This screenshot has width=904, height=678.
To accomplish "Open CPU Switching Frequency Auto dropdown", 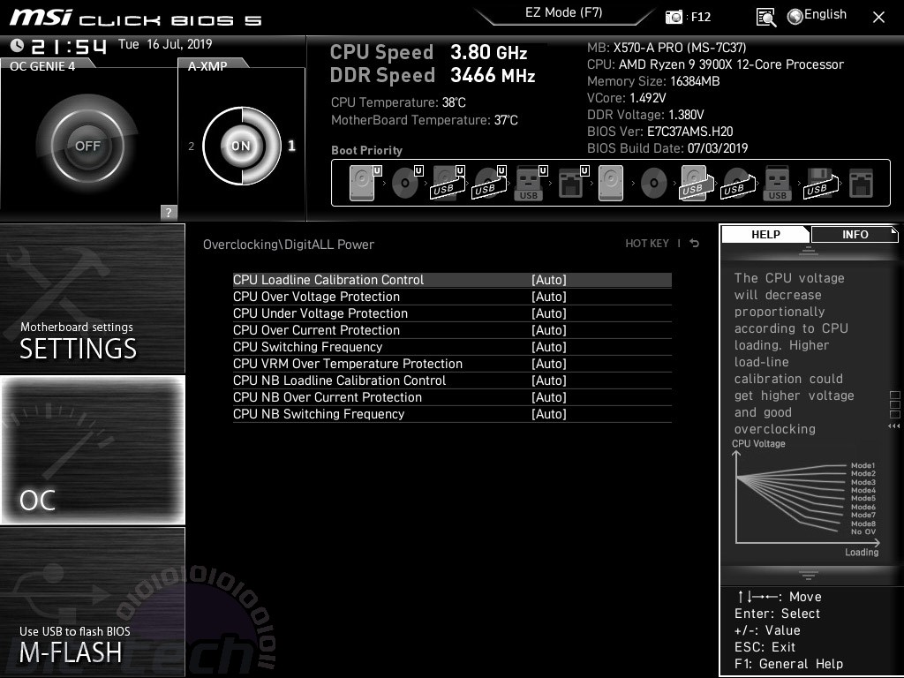I will tap(549, 347).
